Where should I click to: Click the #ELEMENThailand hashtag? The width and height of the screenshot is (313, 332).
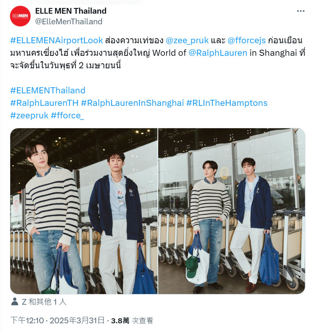click(48, 90)
